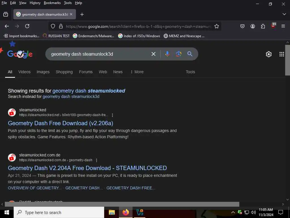Open the Bookmarks menu
Viewport: 290px width, 218px height.
pos(52,3)
